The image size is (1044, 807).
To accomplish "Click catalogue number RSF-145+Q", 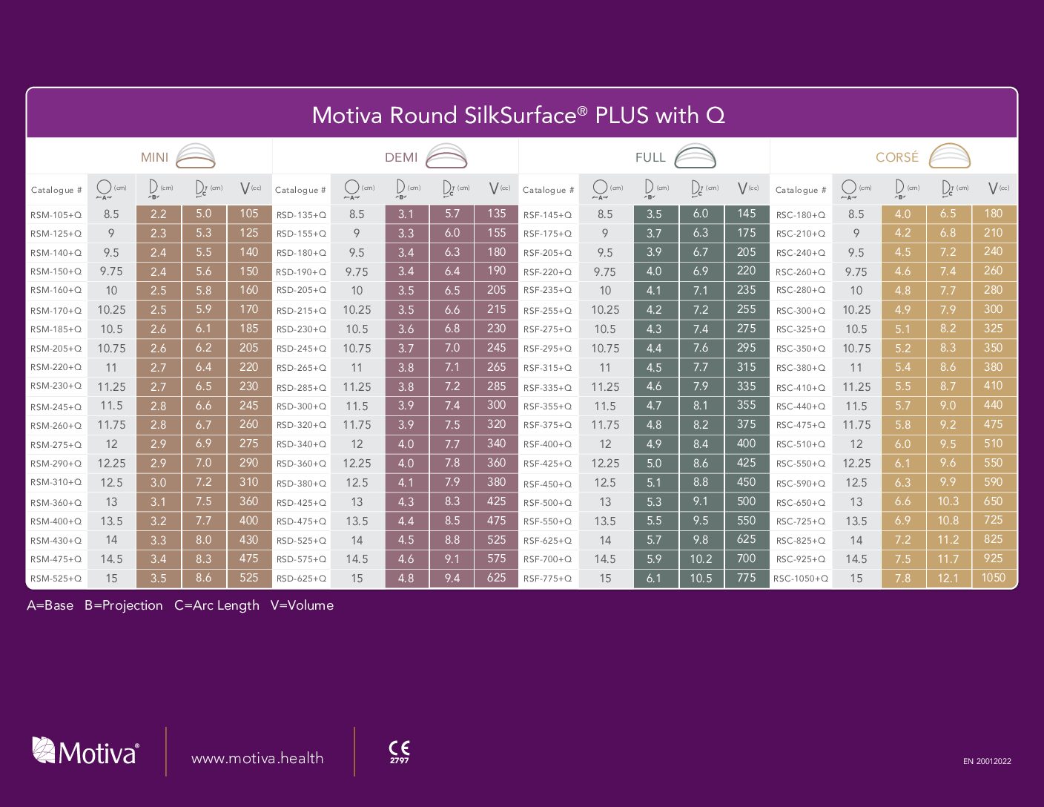I will point(547,215).
